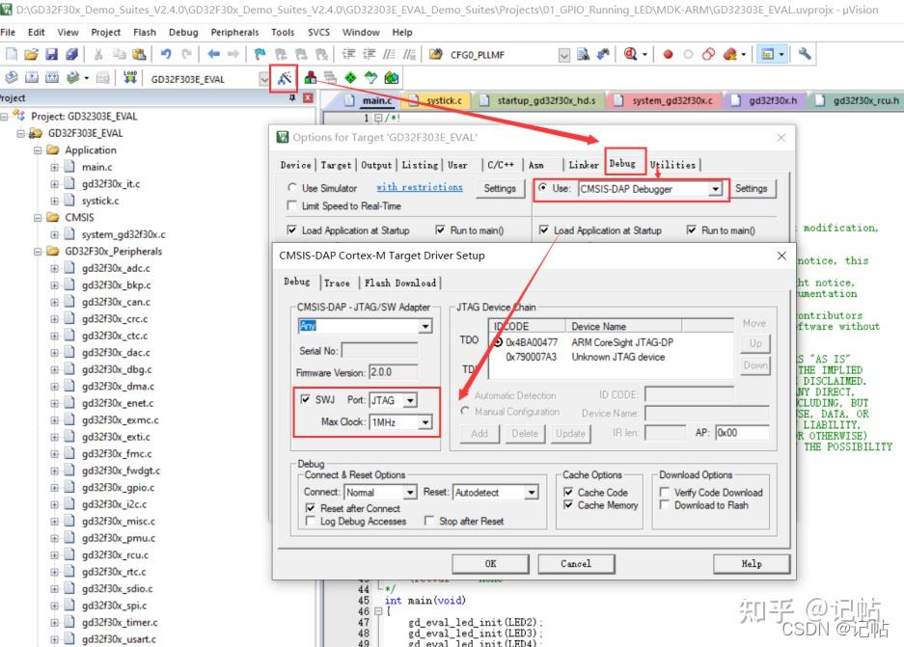Build the target with the Build icon

coord(32,78)
